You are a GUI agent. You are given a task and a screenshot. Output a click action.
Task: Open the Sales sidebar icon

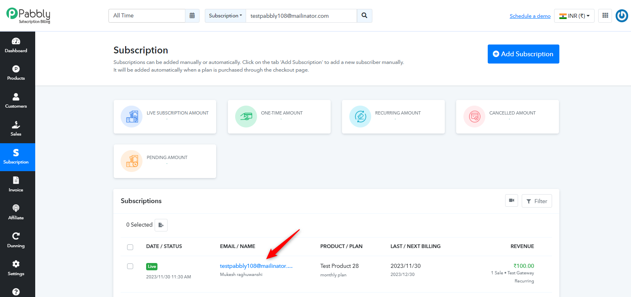coord(16,125)
